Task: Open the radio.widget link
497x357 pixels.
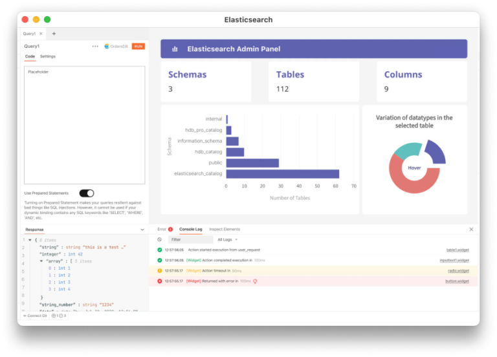Action: point(458,271)
